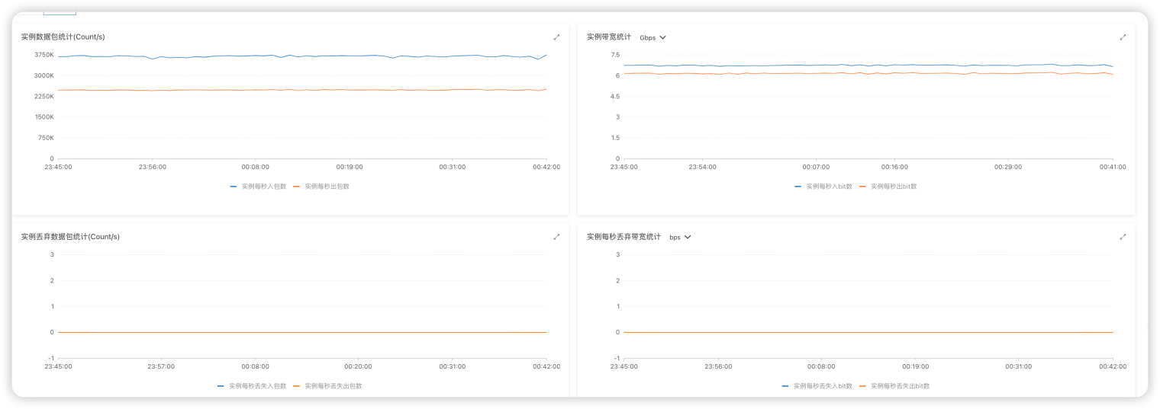This screenshot has width=1160, height=409.
Task: Toggle the 实例每秒丢失出包数 legend series
Action: [328, 386]
